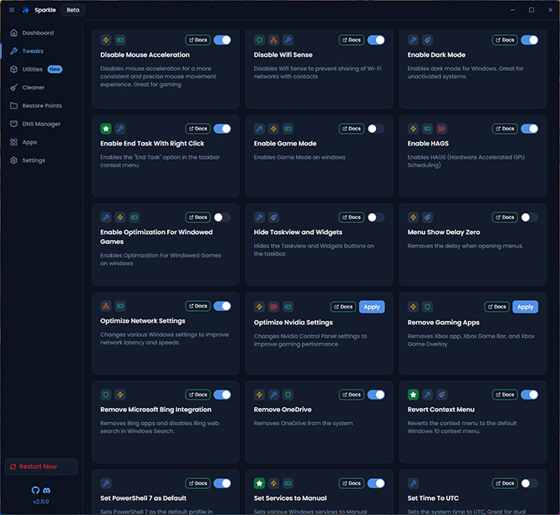Click green star badge on Revert Context Menu

(x=413, y=395)
